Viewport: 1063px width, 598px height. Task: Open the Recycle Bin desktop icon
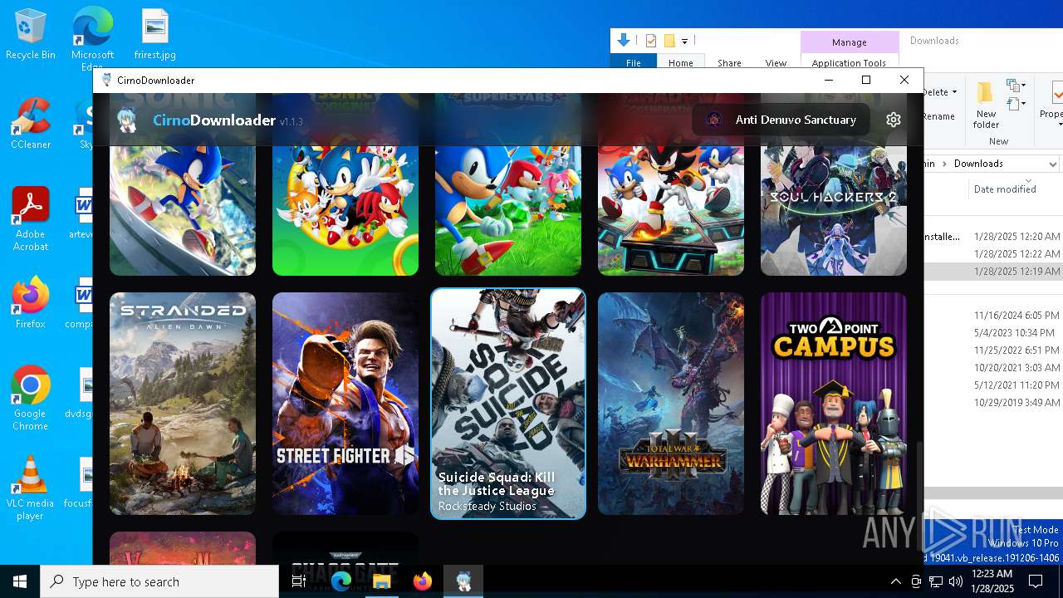(x=31, y=35)
